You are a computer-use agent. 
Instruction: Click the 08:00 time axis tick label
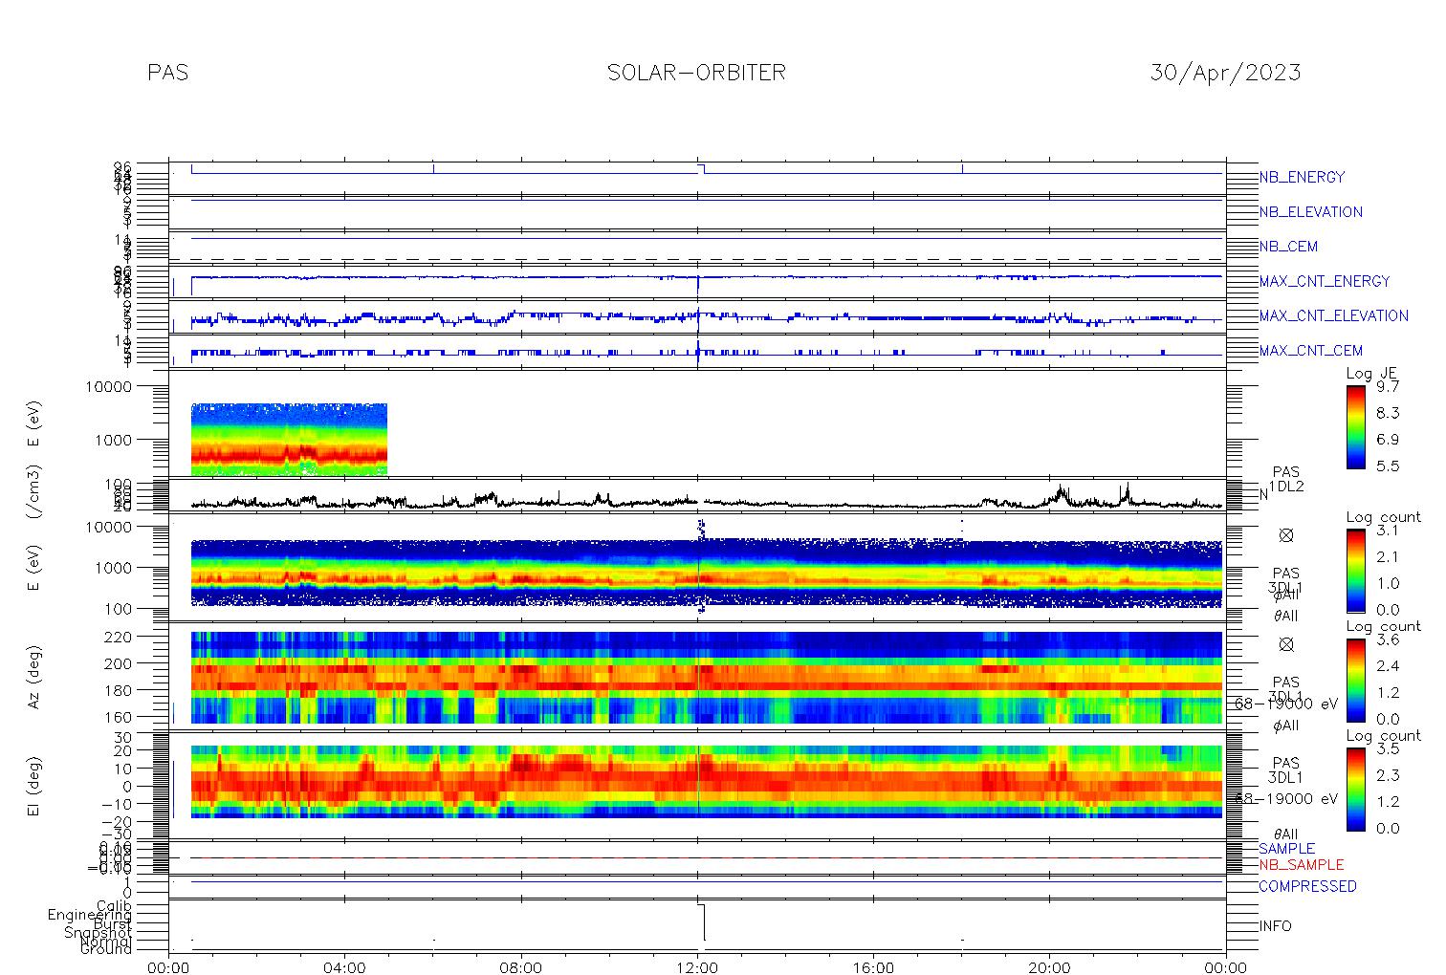pyautogui.click(x=521, y=966)
